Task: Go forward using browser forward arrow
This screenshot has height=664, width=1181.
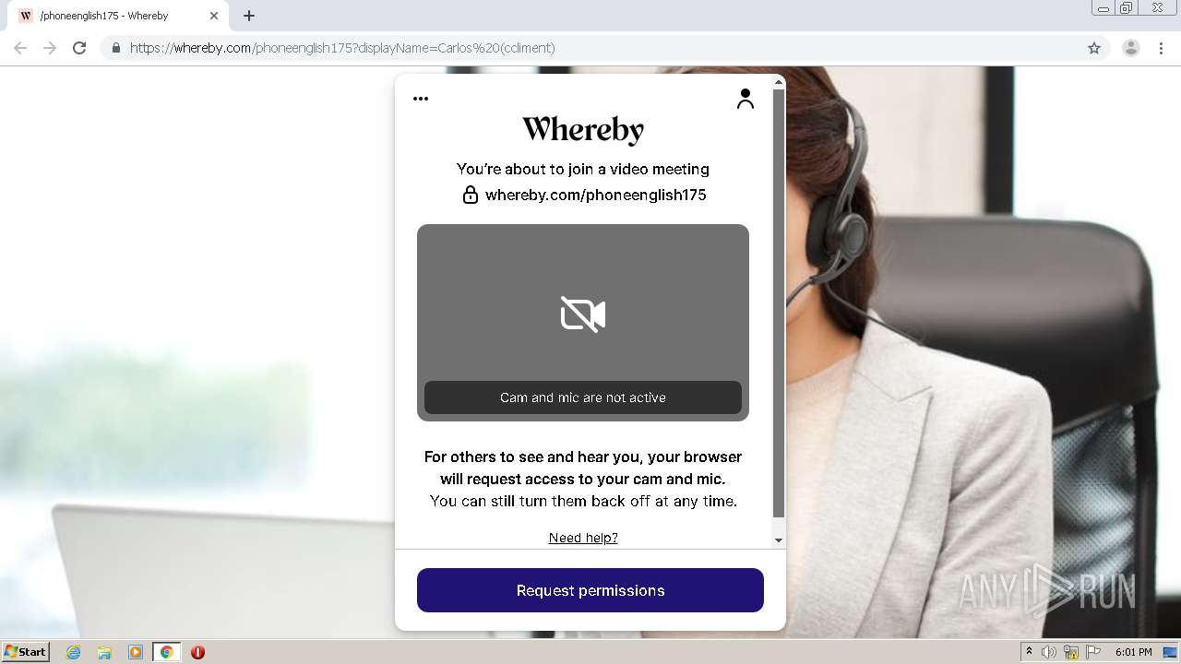Action: tap(50, 48)
